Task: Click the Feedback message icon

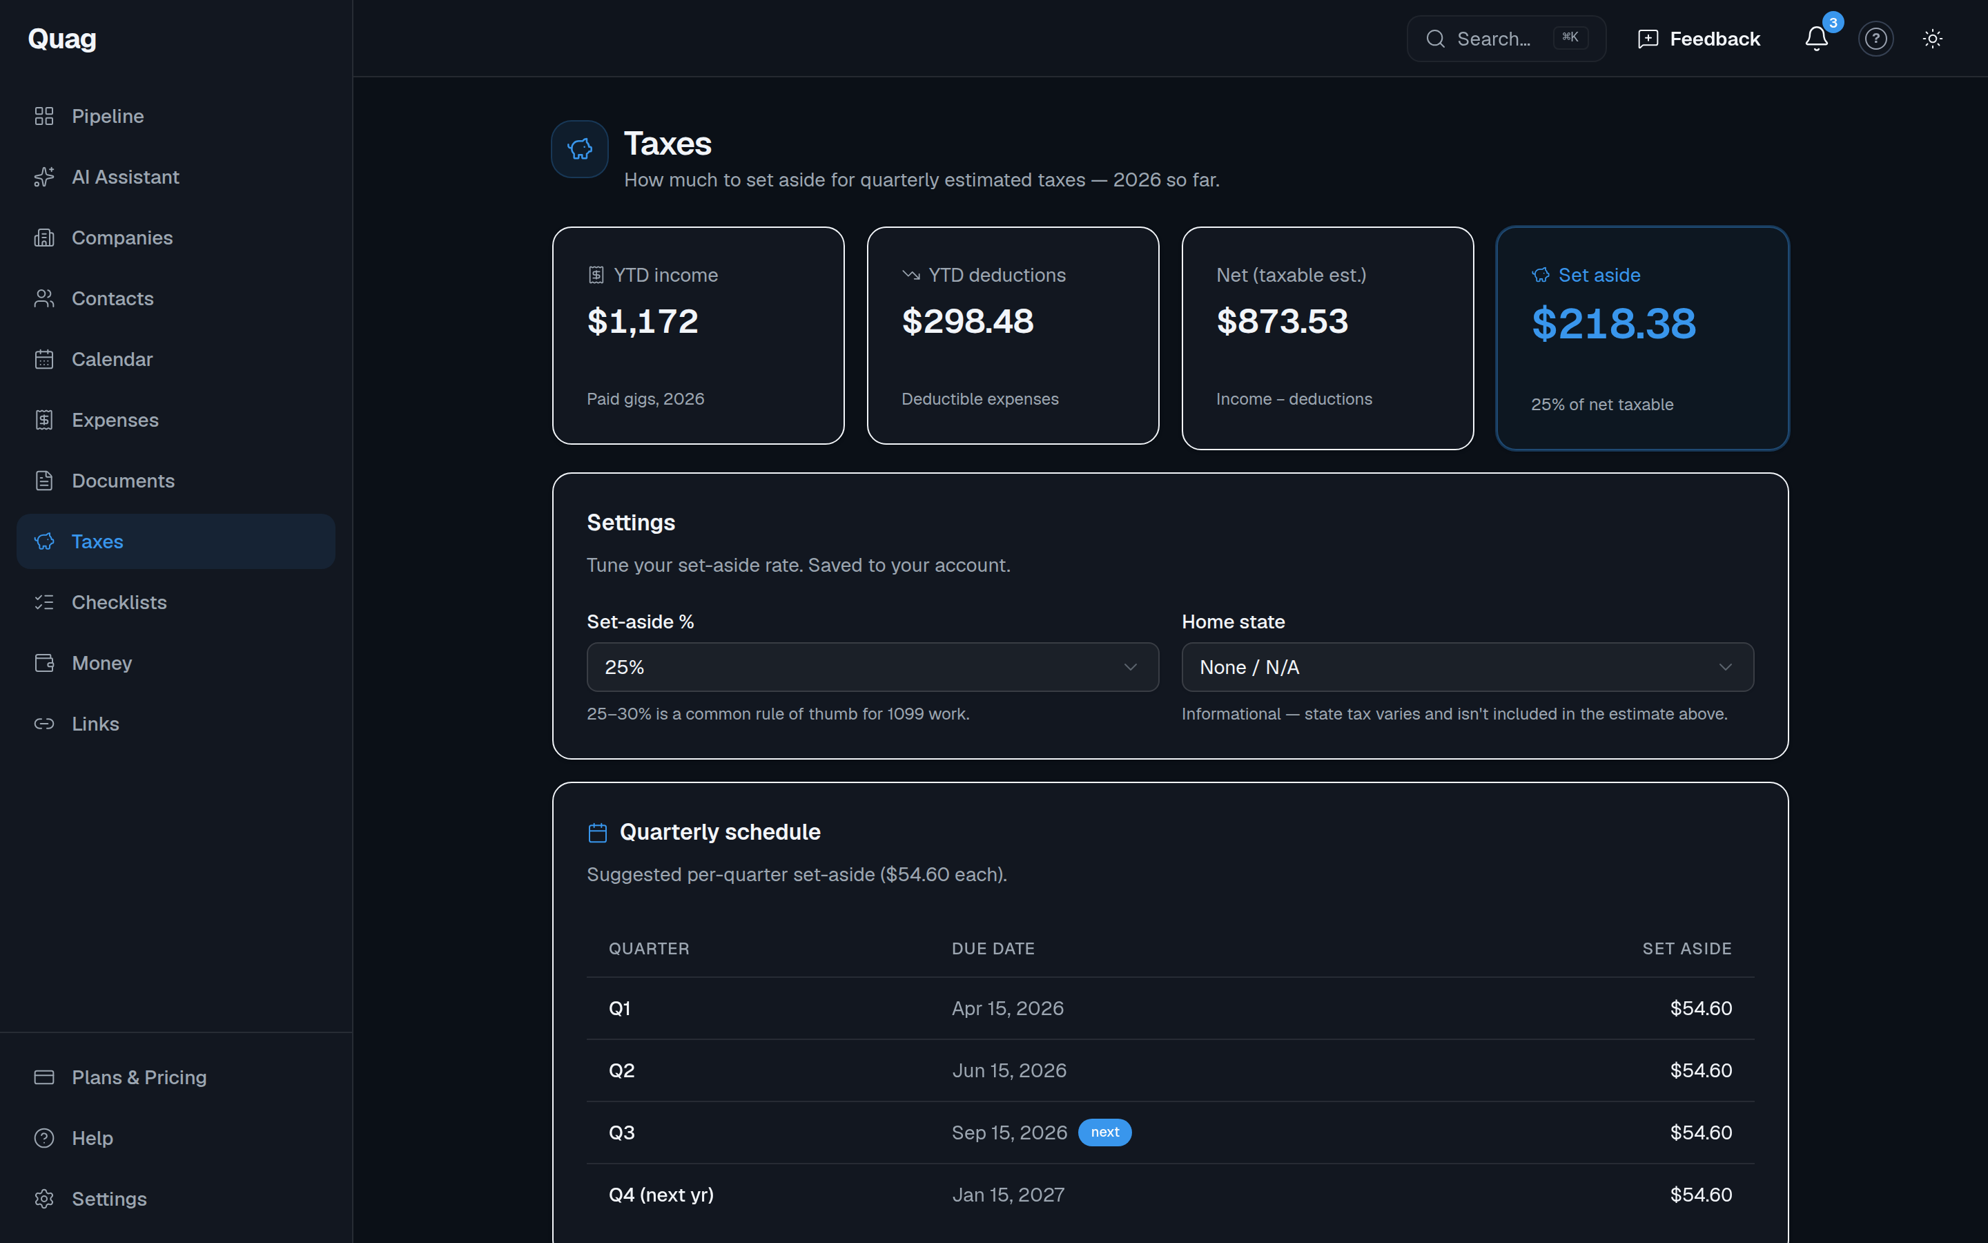Action: pyautogui.click(x=1648, y=39)
